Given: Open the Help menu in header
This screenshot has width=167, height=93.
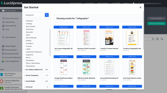Looking at the screenshot, I should (126, 3).
